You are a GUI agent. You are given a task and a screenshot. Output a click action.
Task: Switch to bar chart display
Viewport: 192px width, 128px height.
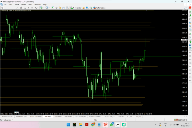click(x=190, y=12)
